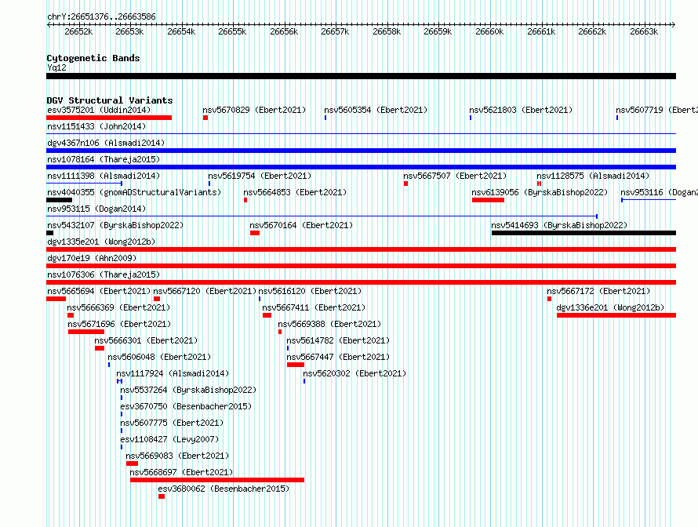698x527 pixels.
Task: Select nsv5620302 (Ebert2021) label
Action: click(x=354, y=373)
